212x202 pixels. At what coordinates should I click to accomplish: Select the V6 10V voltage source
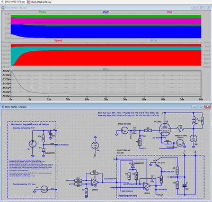pos(95,145)
